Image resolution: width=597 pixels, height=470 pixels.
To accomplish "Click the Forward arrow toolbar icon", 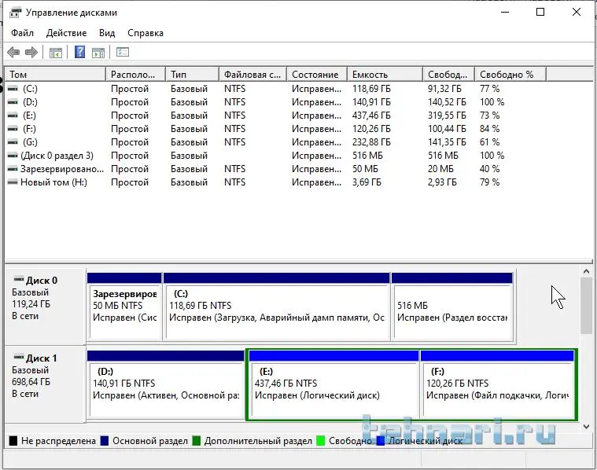I will (x=31, y=52).
